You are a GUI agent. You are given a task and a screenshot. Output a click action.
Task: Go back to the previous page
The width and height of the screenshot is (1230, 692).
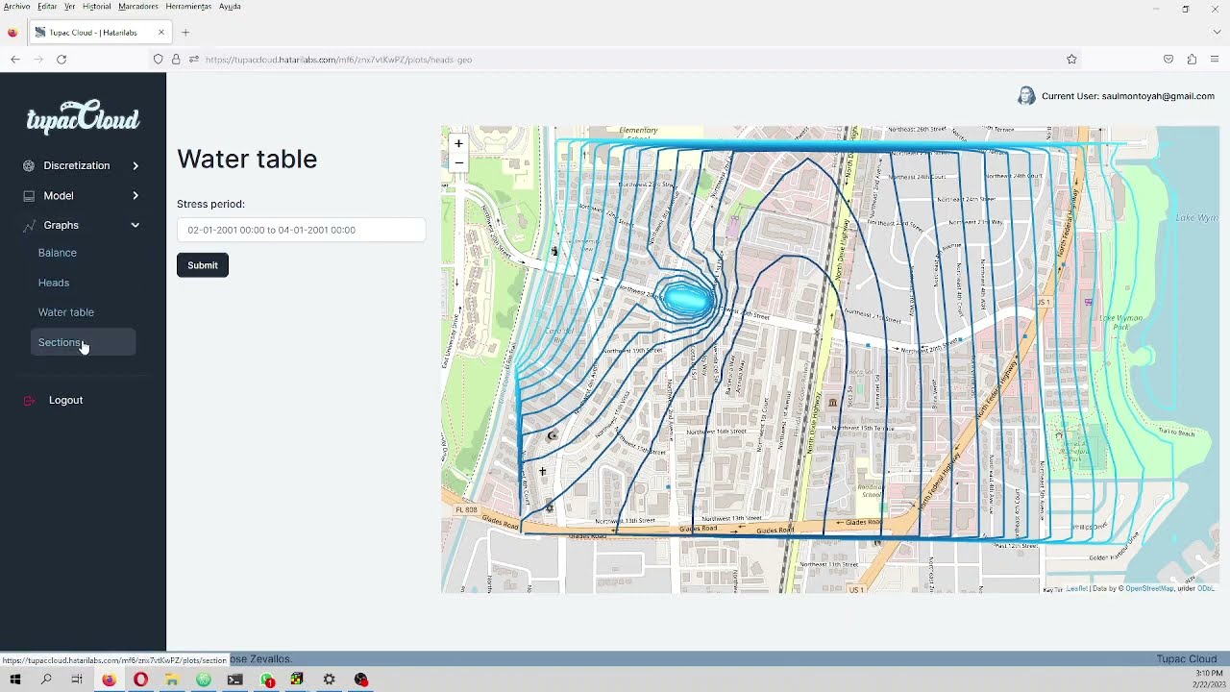click(15, 59)
